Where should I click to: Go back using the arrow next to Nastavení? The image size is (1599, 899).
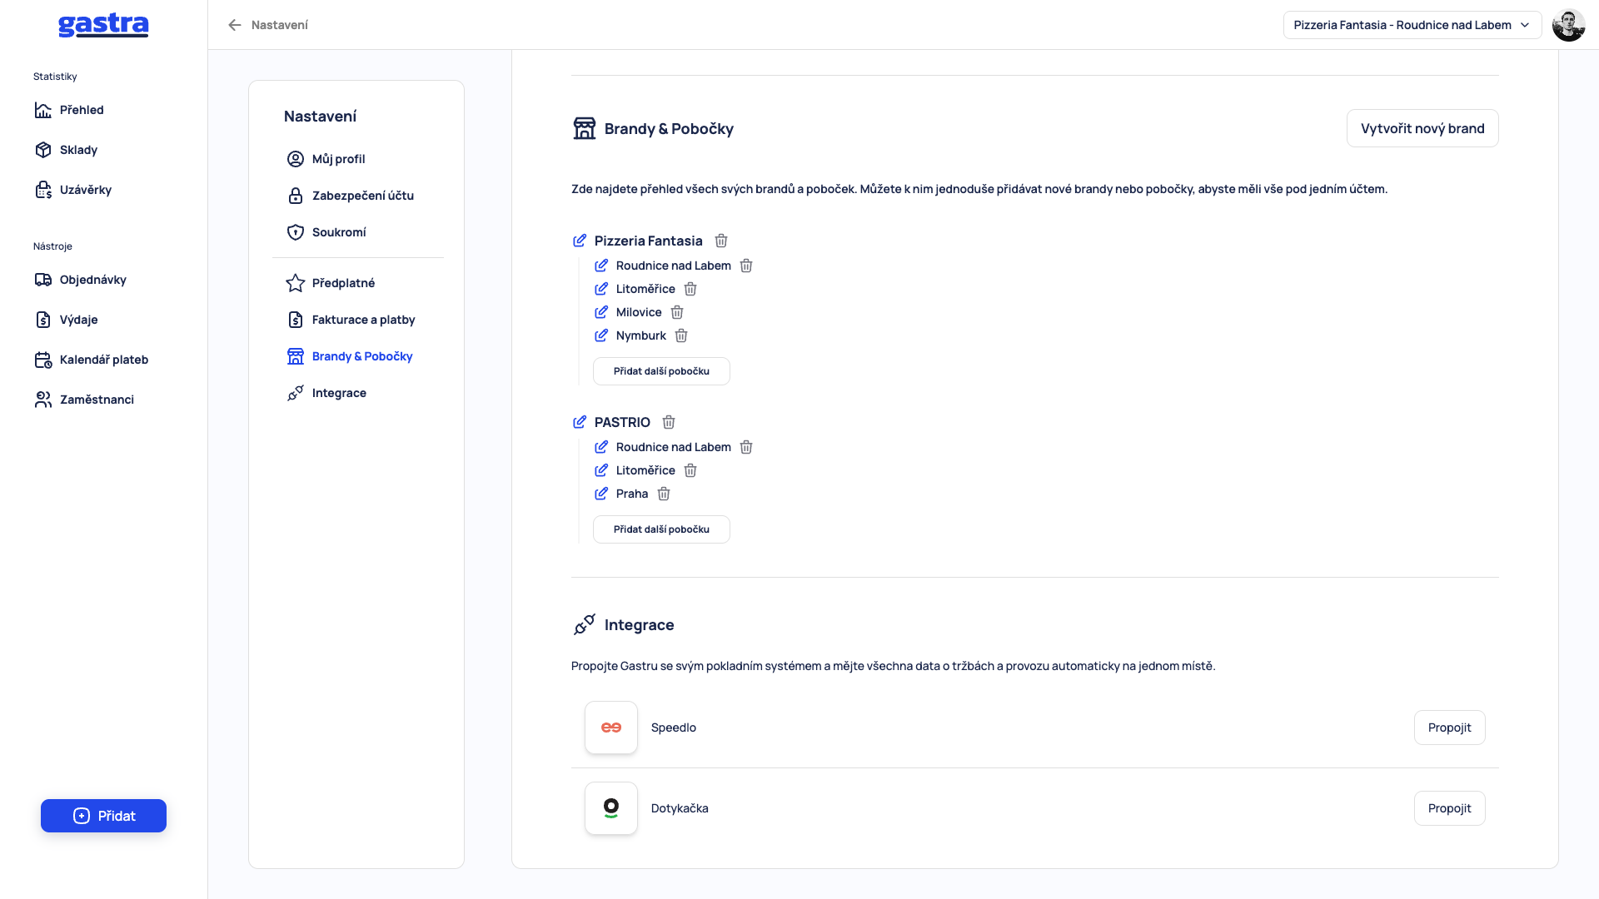(x=235, y=25)
